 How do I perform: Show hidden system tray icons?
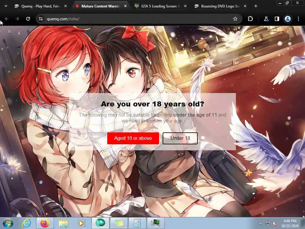[260, 224]
